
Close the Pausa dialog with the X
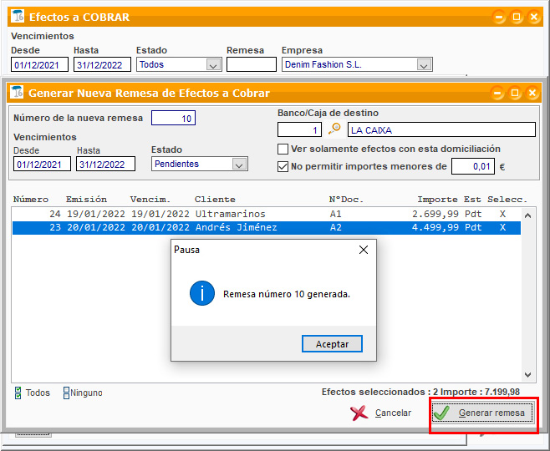click(363, 250)
